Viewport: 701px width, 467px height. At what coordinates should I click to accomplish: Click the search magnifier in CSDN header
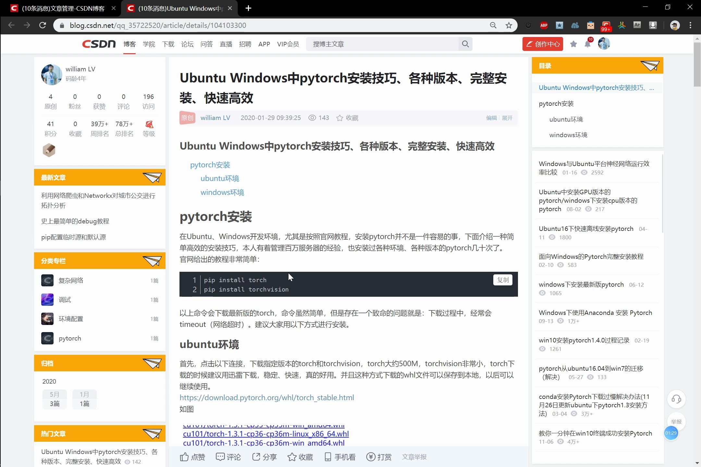(465, 44)
